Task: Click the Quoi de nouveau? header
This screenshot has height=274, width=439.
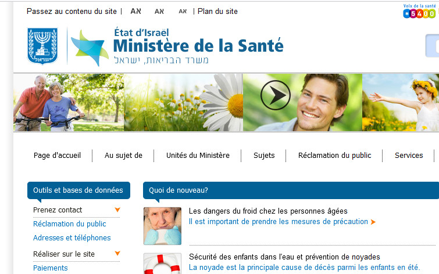Action: 291,190
